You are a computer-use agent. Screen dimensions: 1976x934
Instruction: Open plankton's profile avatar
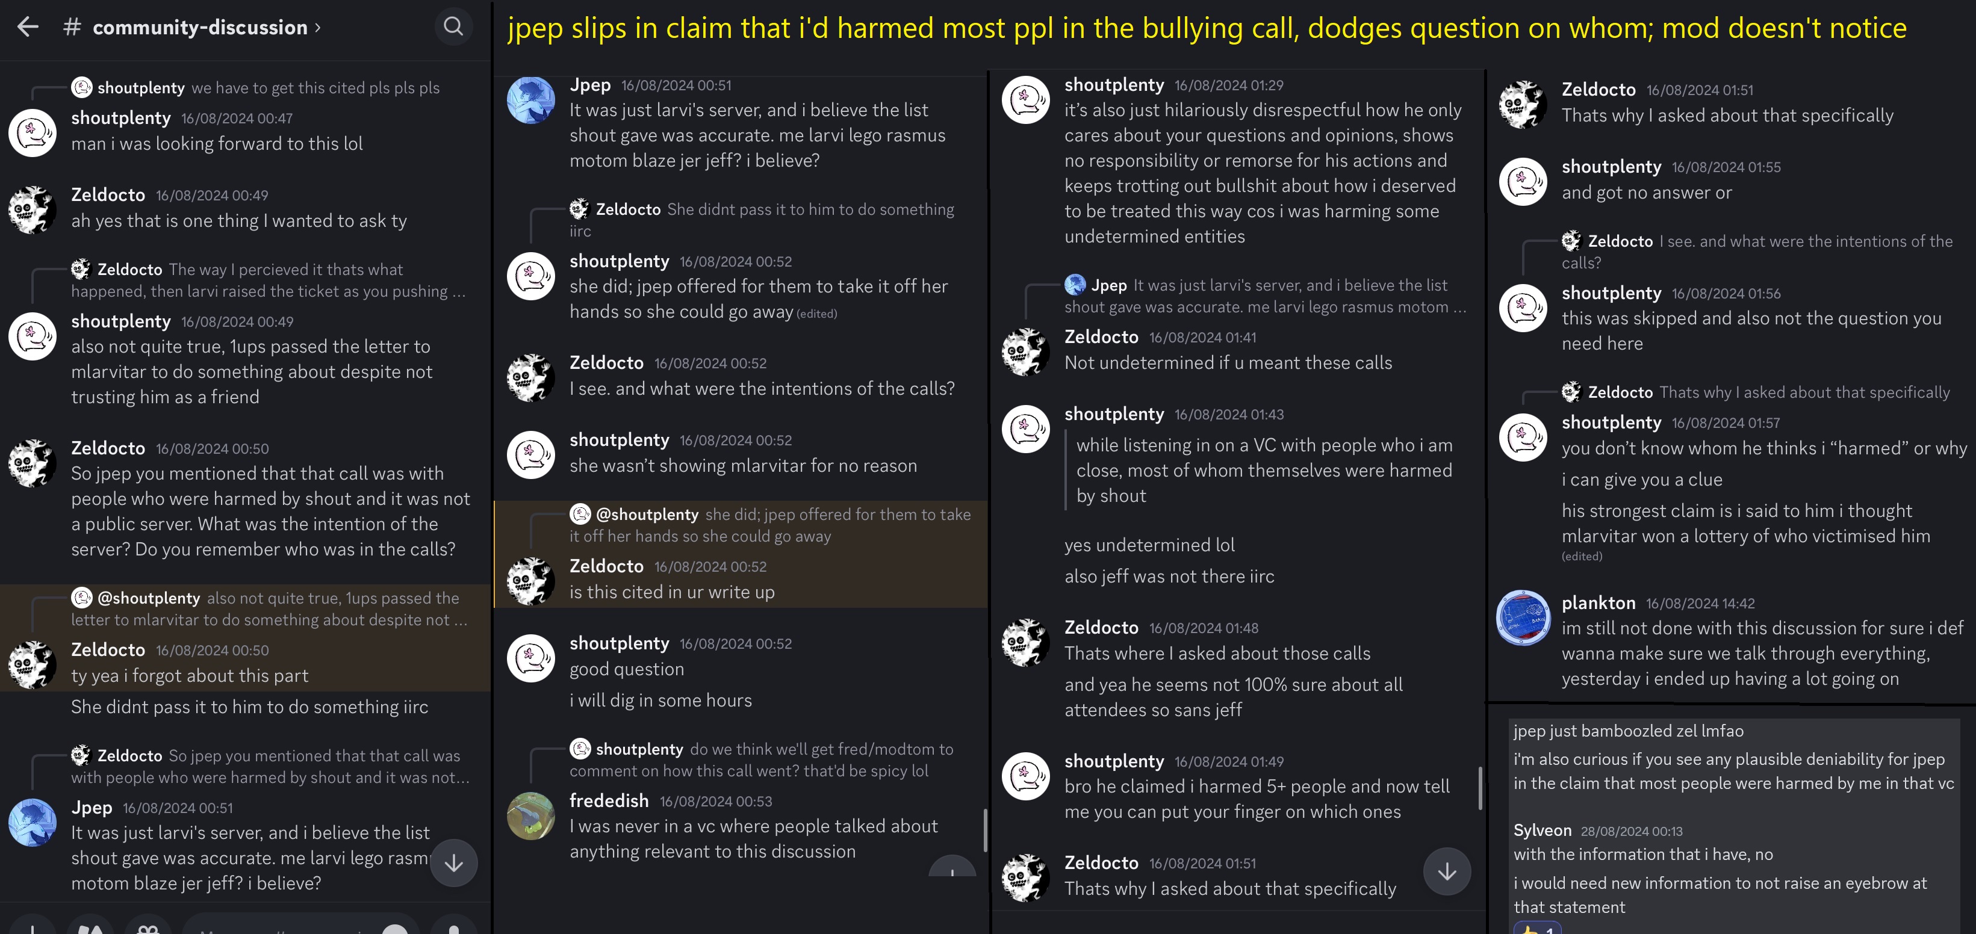(x=1523, y=617)
